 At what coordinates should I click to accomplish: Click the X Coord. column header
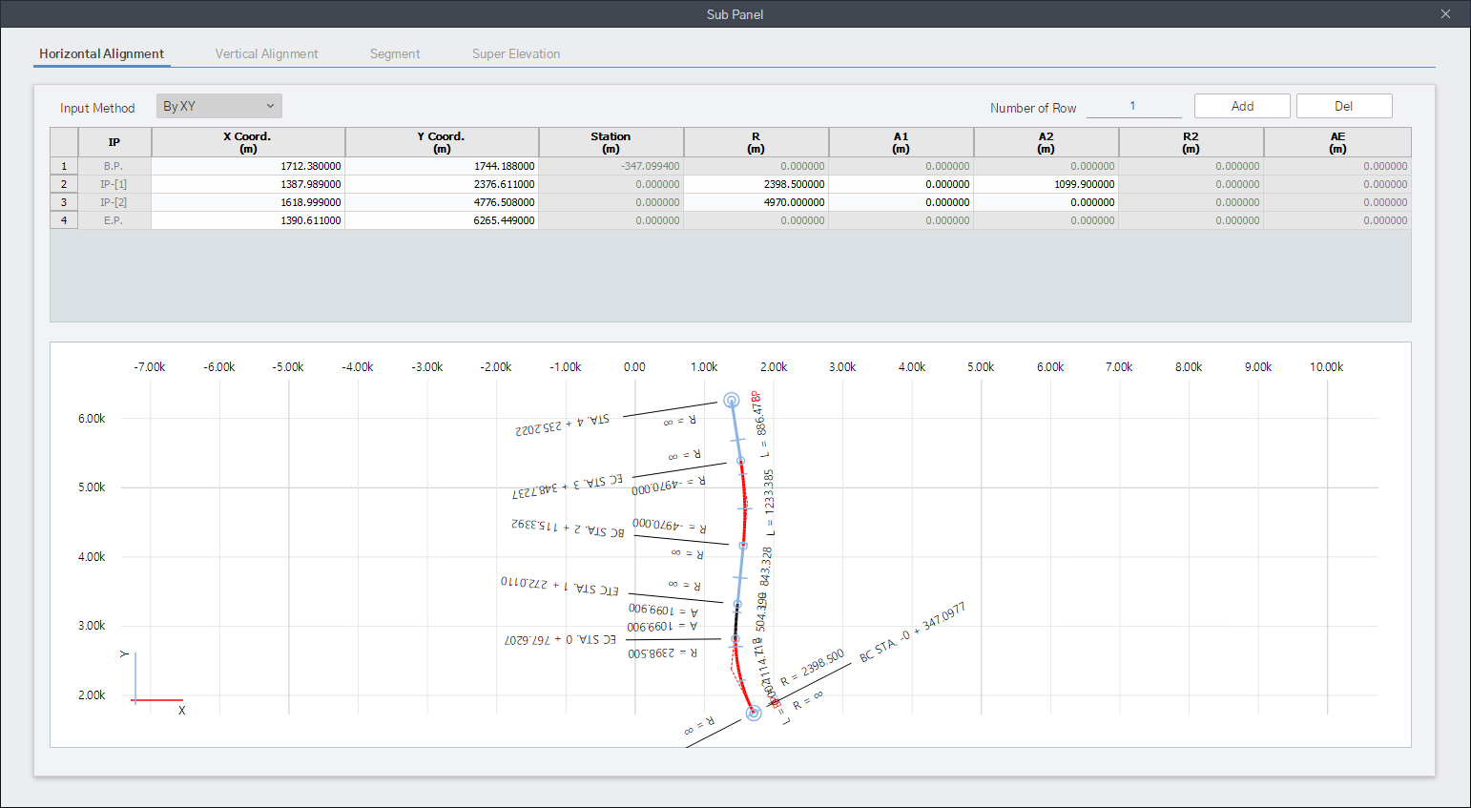248,142
